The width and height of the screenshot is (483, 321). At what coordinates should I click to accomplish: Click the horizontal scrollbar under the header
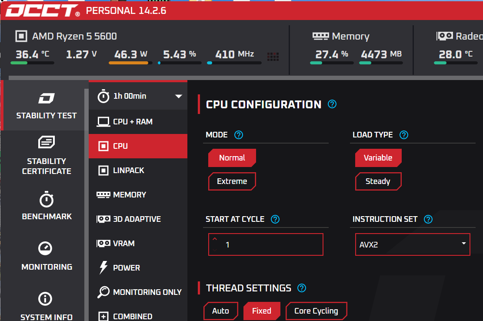(246, 78)
